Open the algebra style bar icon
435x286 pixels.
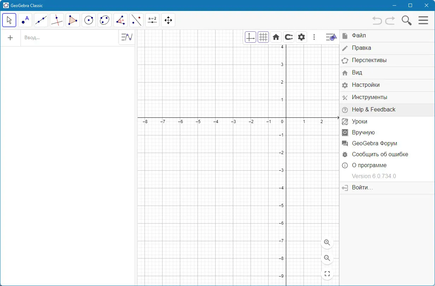[x=127, y=37]
